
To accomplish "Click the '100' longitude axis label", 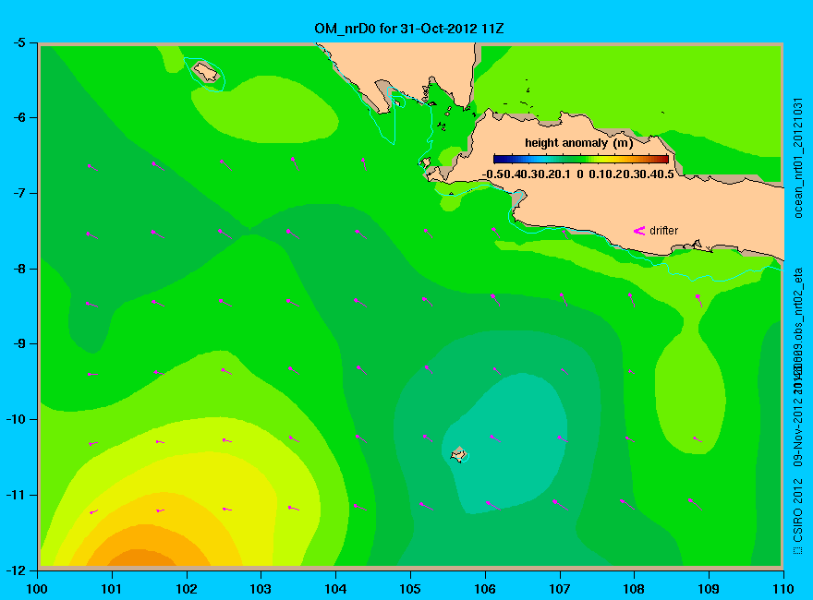I will (x=37, y=589).
